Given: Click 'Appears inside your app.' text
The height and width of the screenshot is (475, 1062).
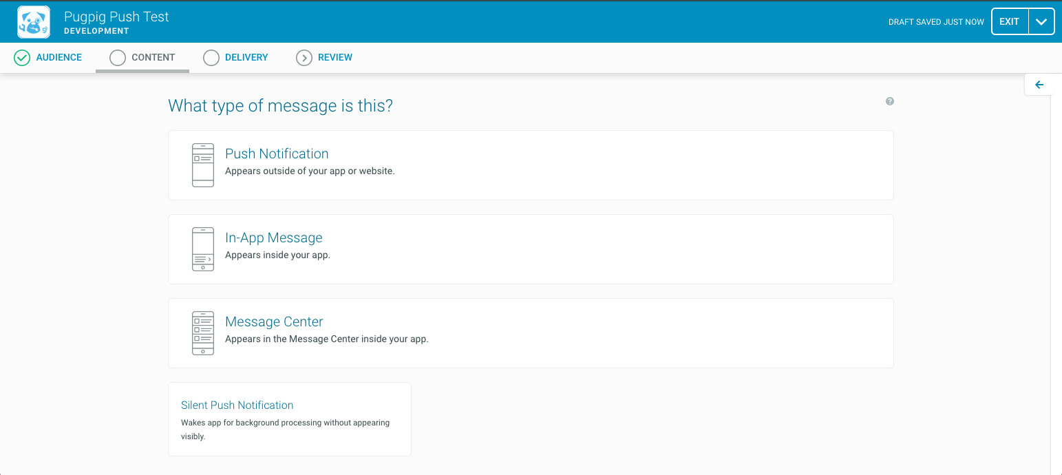Looking at the screenshot, I should coord(277,255).
